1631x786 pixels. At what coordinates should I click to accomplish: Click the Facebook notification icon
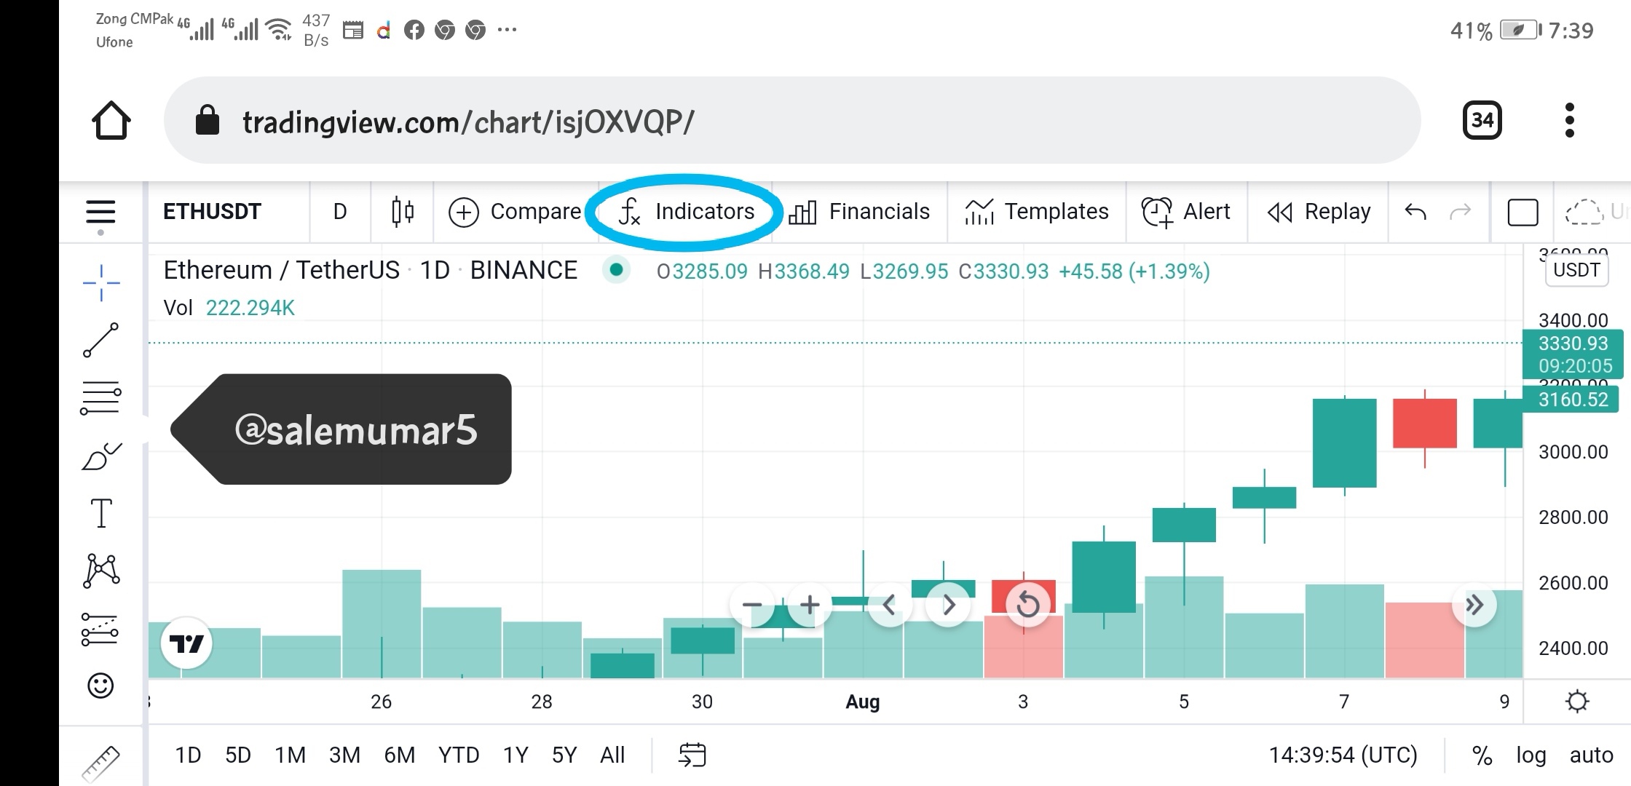pyautogui.click(x=414, y=30)
